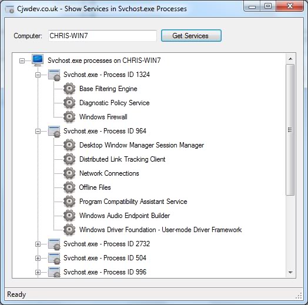Click the computer monitor icon at tree root
Screen dimensions: 308x305
point(38,61)
